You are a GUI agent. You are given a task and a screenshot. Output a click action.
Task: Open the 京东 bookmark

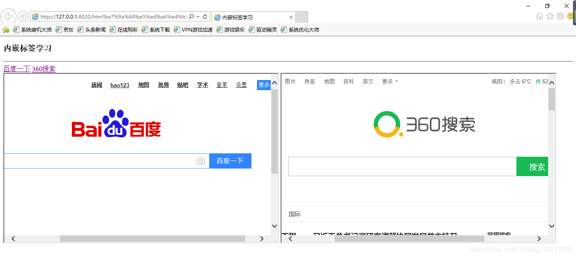(x=64, y=30)
